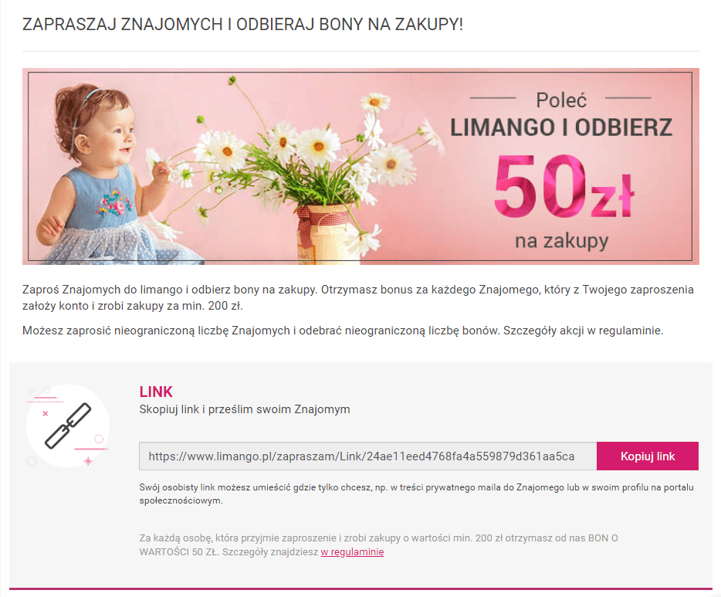Open the w regulaminie link

point(352,552)
